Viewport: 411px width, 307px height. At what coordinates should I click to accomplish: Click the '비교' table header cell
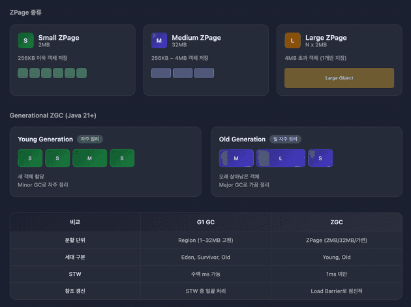(x=75, y=222)
